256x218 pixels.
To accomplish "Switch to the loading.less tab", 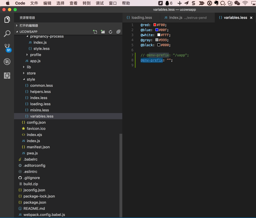I will click(x=141, y=18).
